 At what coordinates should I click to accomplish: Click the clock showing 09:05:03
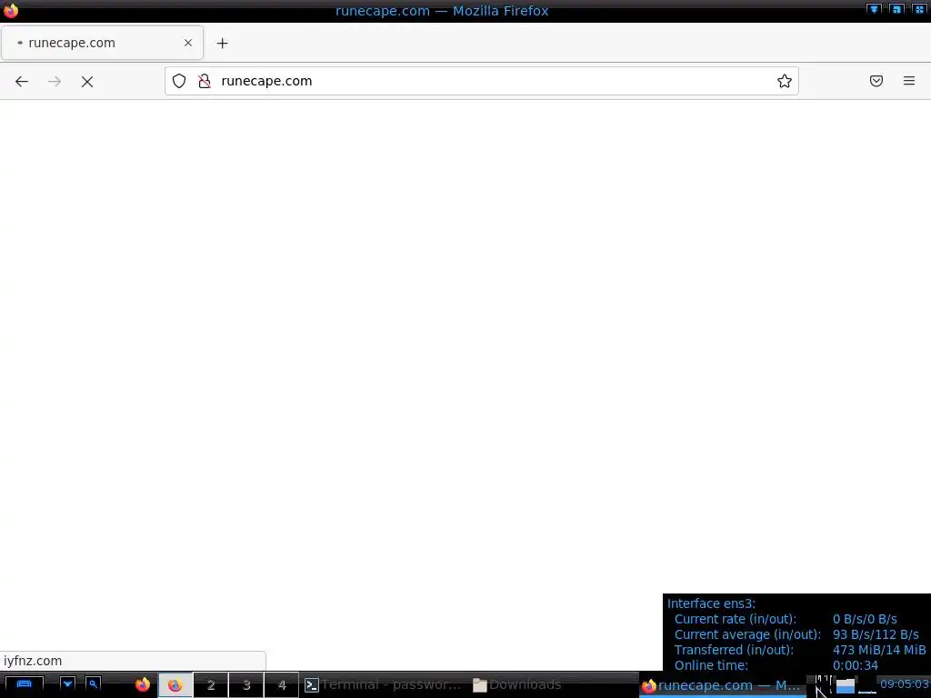pyautogui.click(x=905, y=683)
